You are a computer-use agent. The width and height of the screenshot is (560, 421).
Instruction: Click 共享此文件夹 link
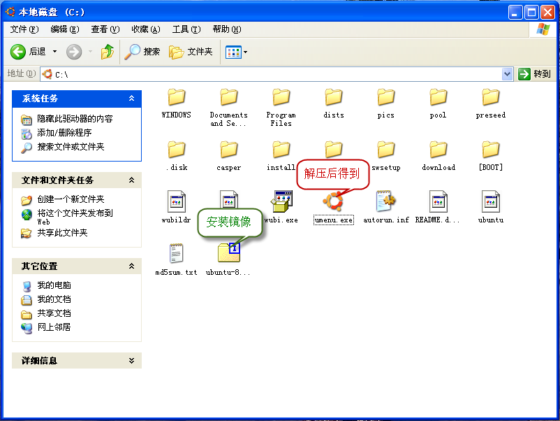click(62, 233)
